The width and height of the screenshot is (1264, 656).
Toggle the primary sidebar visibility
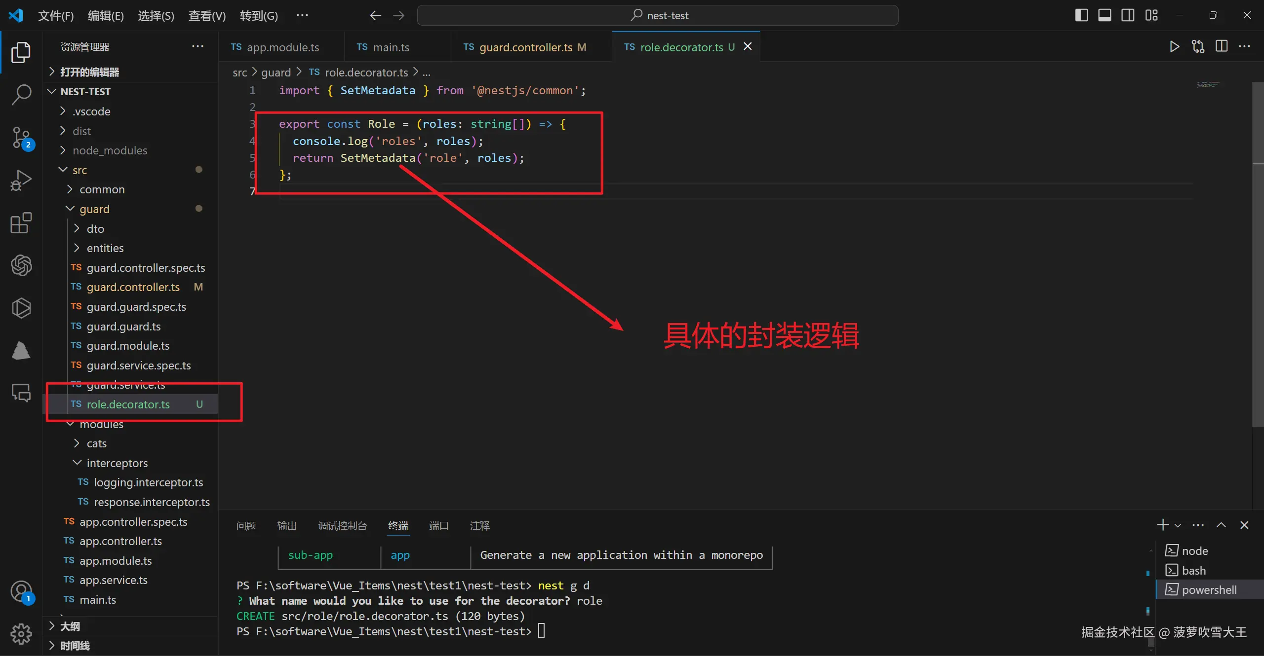coord(1081,15)
